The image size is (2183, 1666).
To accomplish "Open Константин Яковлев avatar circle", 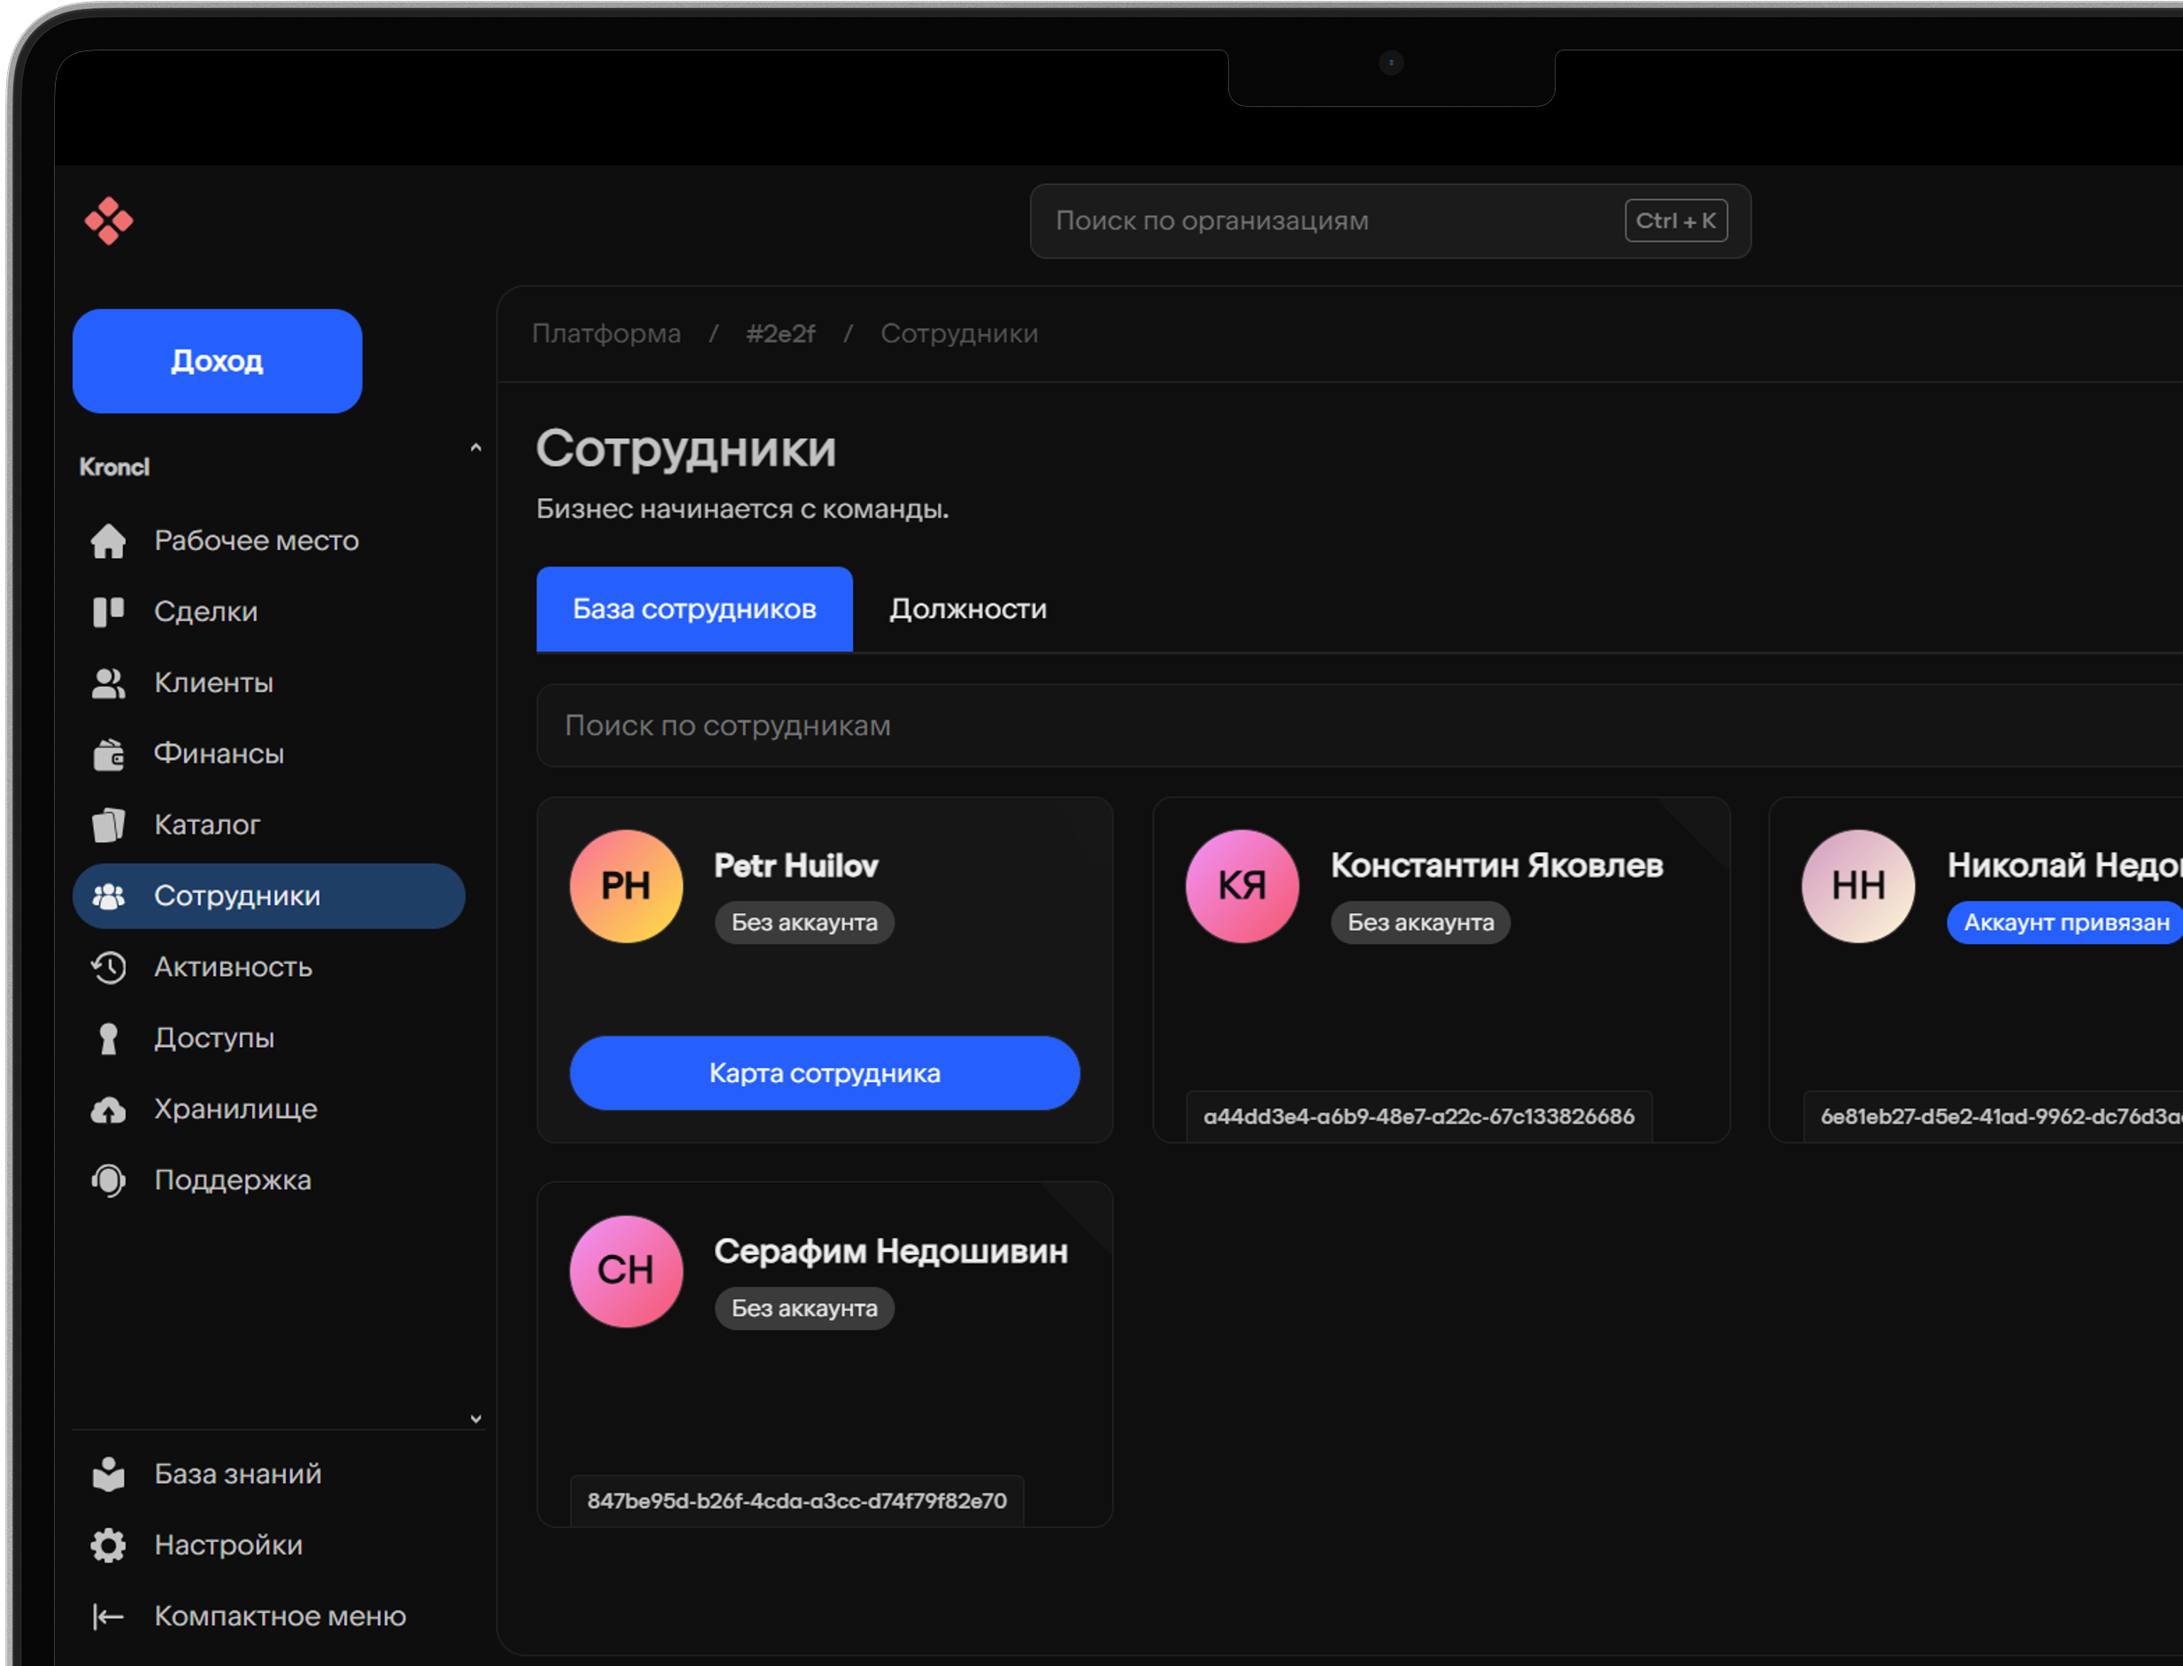I will [x=1241, y=886].
